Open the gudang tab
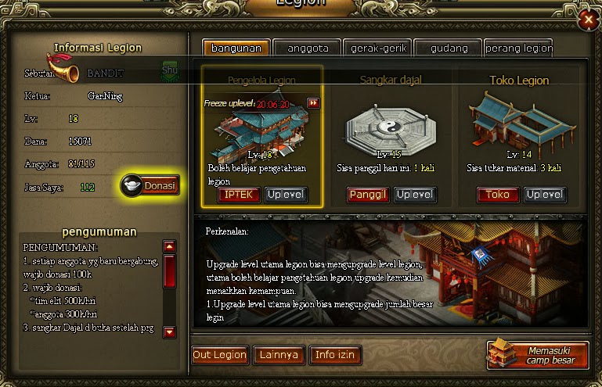 (x=449, y=48)
